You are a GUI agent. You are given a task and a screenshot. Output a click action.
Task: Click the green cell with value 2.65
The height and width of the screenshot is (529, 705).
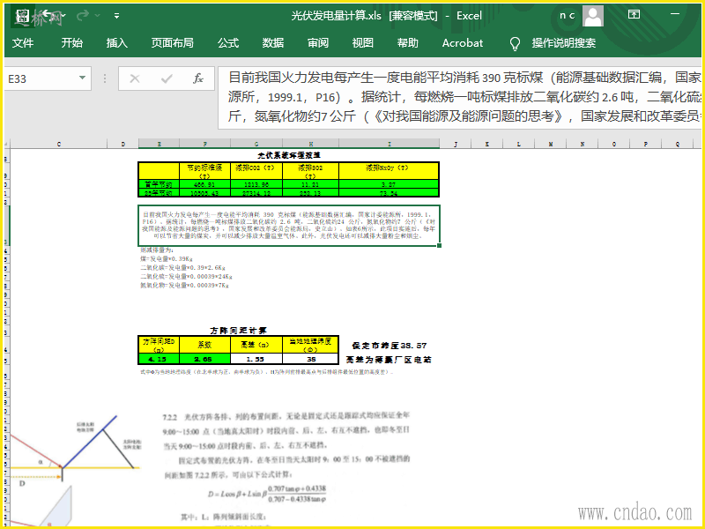(x=205, y=359)
